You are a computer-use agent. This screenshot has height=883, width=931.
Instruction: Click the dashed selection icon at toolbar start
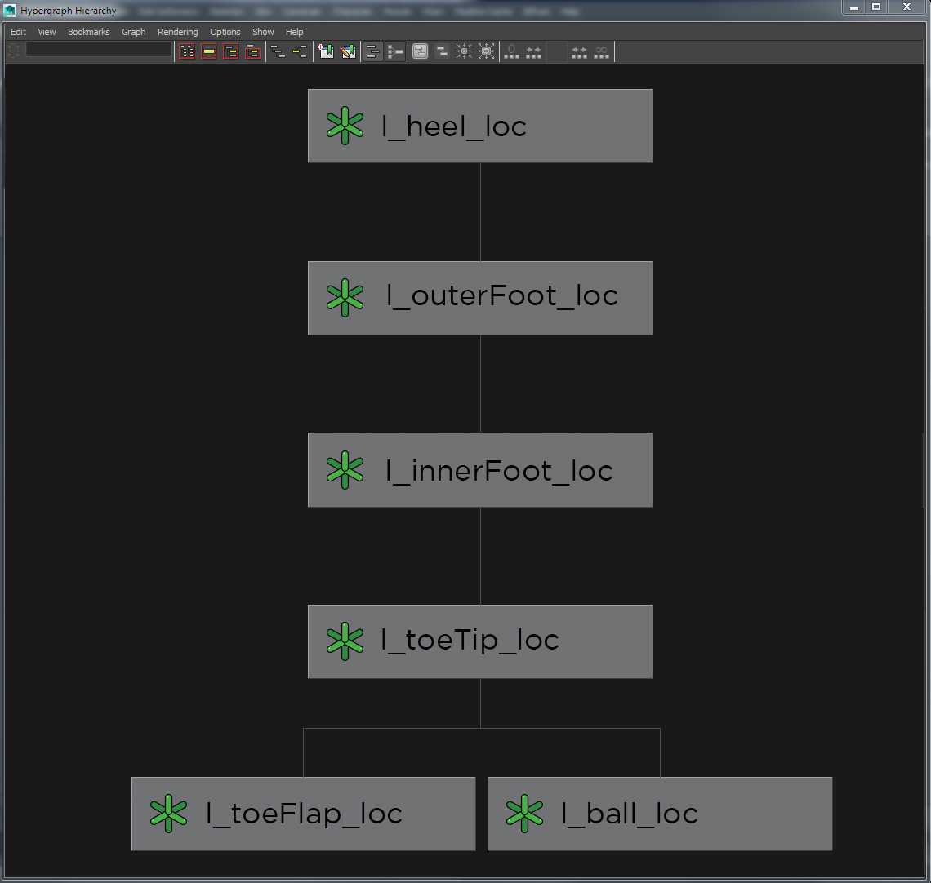pyautogui.click(x=14, y=51)
